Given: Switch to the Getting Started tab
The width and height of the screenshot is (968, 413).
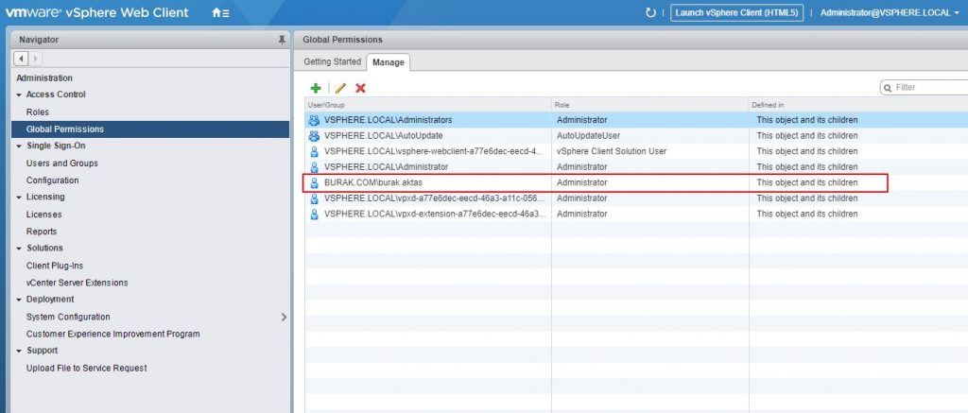Looking at the screenshot, I should point(332,61).
